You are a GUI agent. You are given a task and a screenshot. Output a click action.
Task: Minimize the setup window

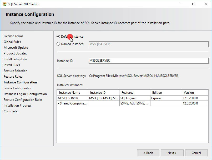[182, 4]
